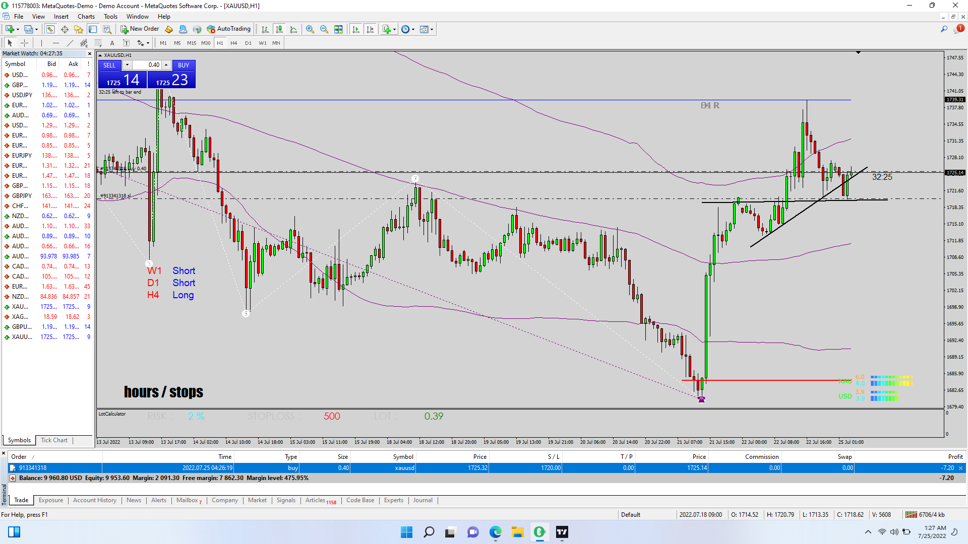Toggle the Chart Shift icon
The image size is (968, 544).
click(x=370, y=29)
